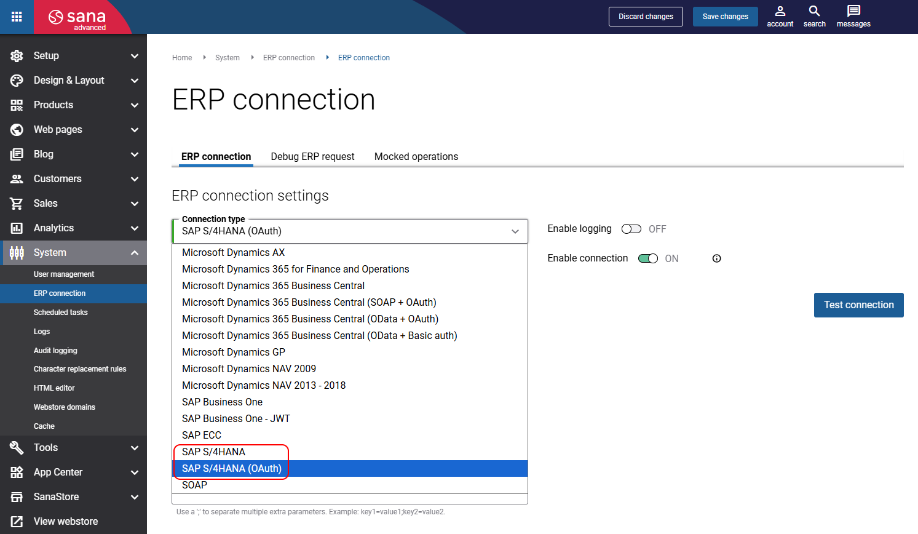Click the Save changes button
Image resolution: width=918 pixels, height=534 pixels.
(726, 17)
